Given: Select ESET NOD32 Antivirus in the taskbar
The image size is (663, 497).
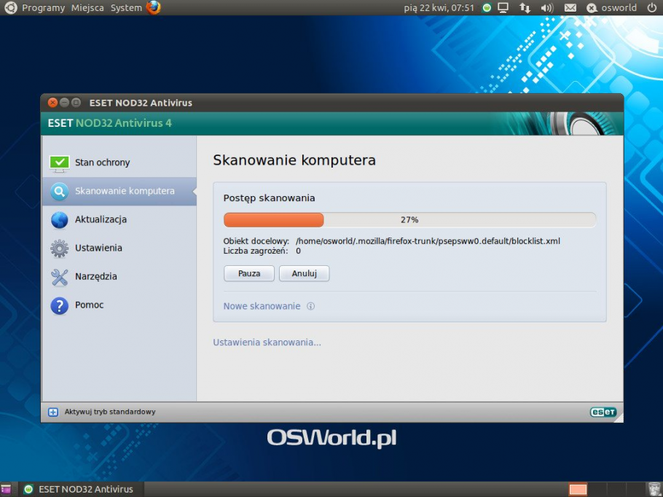Looking at the screenshot, I should click(x=80, y=489).
